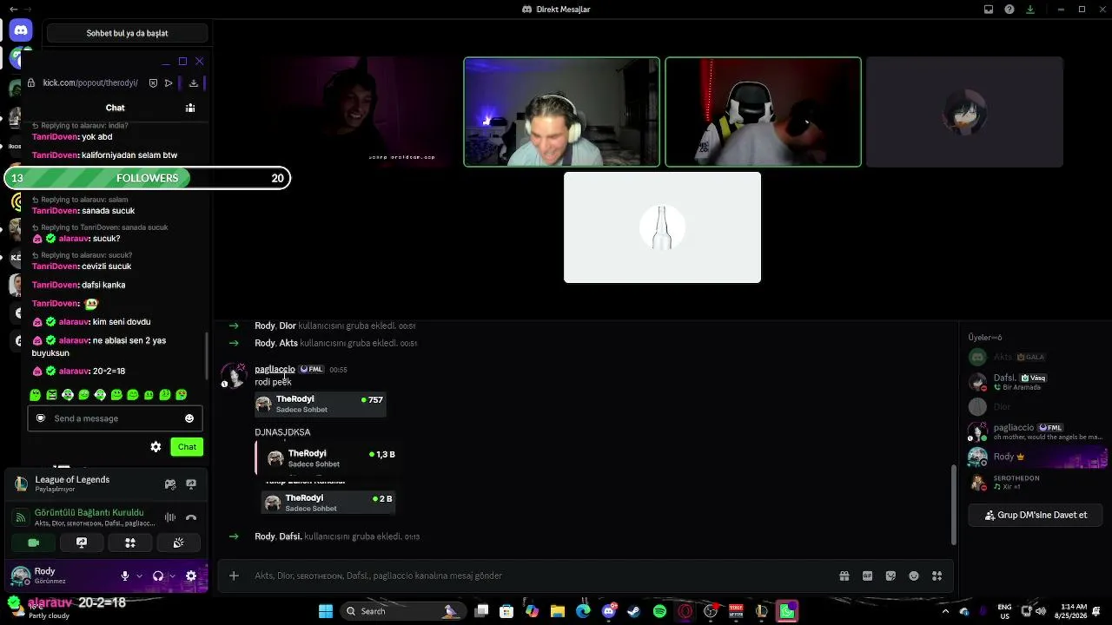Open the GIF picker

[x=867, y=576]
